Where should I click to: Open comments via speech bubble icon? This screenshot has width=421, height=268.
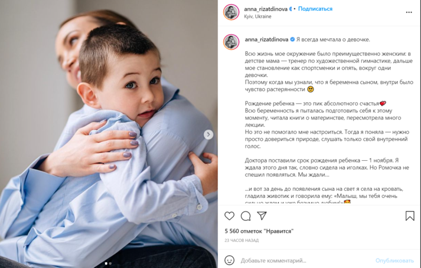click(x=246, y=216)
